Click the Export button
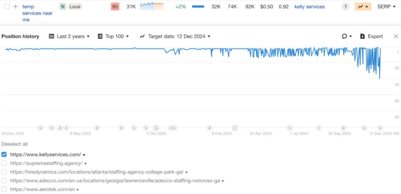Viewport: 401px width, 194px height. pos(371,37)
